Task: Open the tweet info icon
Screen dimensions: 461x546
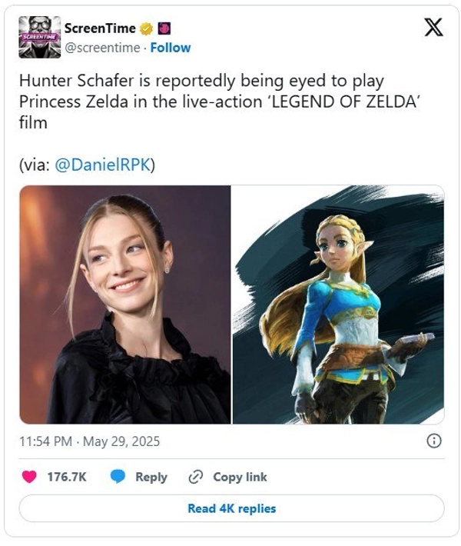Action: coord(433,441)
